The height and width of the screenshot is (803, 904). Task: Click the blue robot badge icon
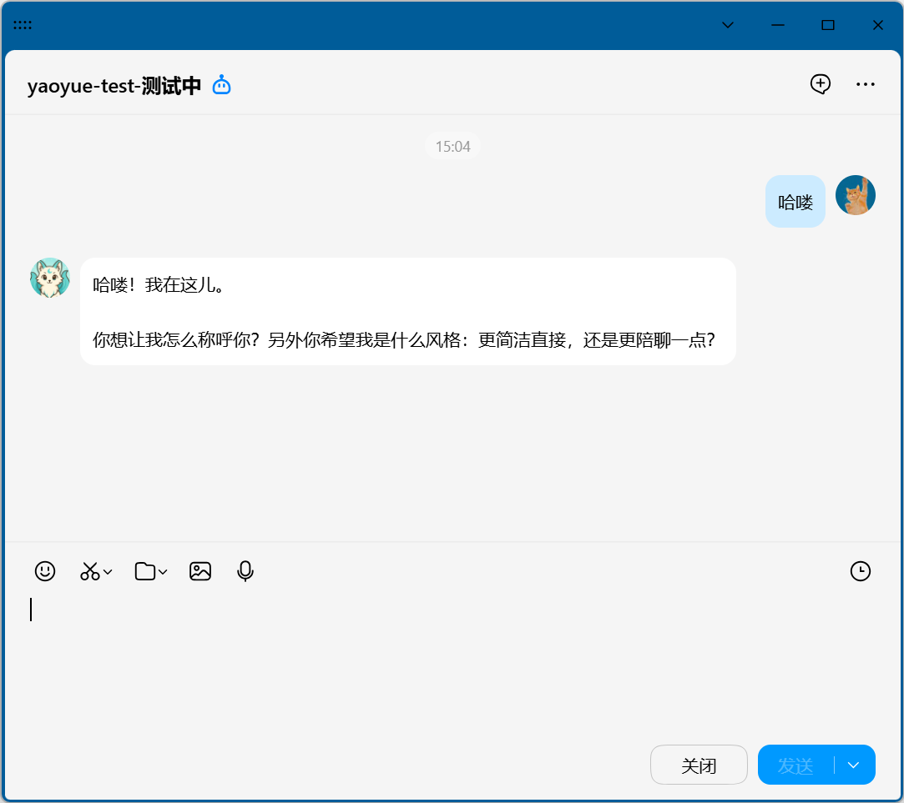pyautogui.click(x=221, y=85)
